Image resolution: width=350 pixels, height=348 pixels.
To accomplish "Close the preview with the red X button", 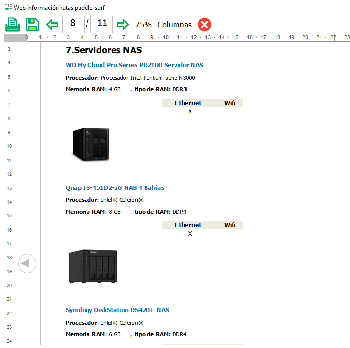I will 204,25.
